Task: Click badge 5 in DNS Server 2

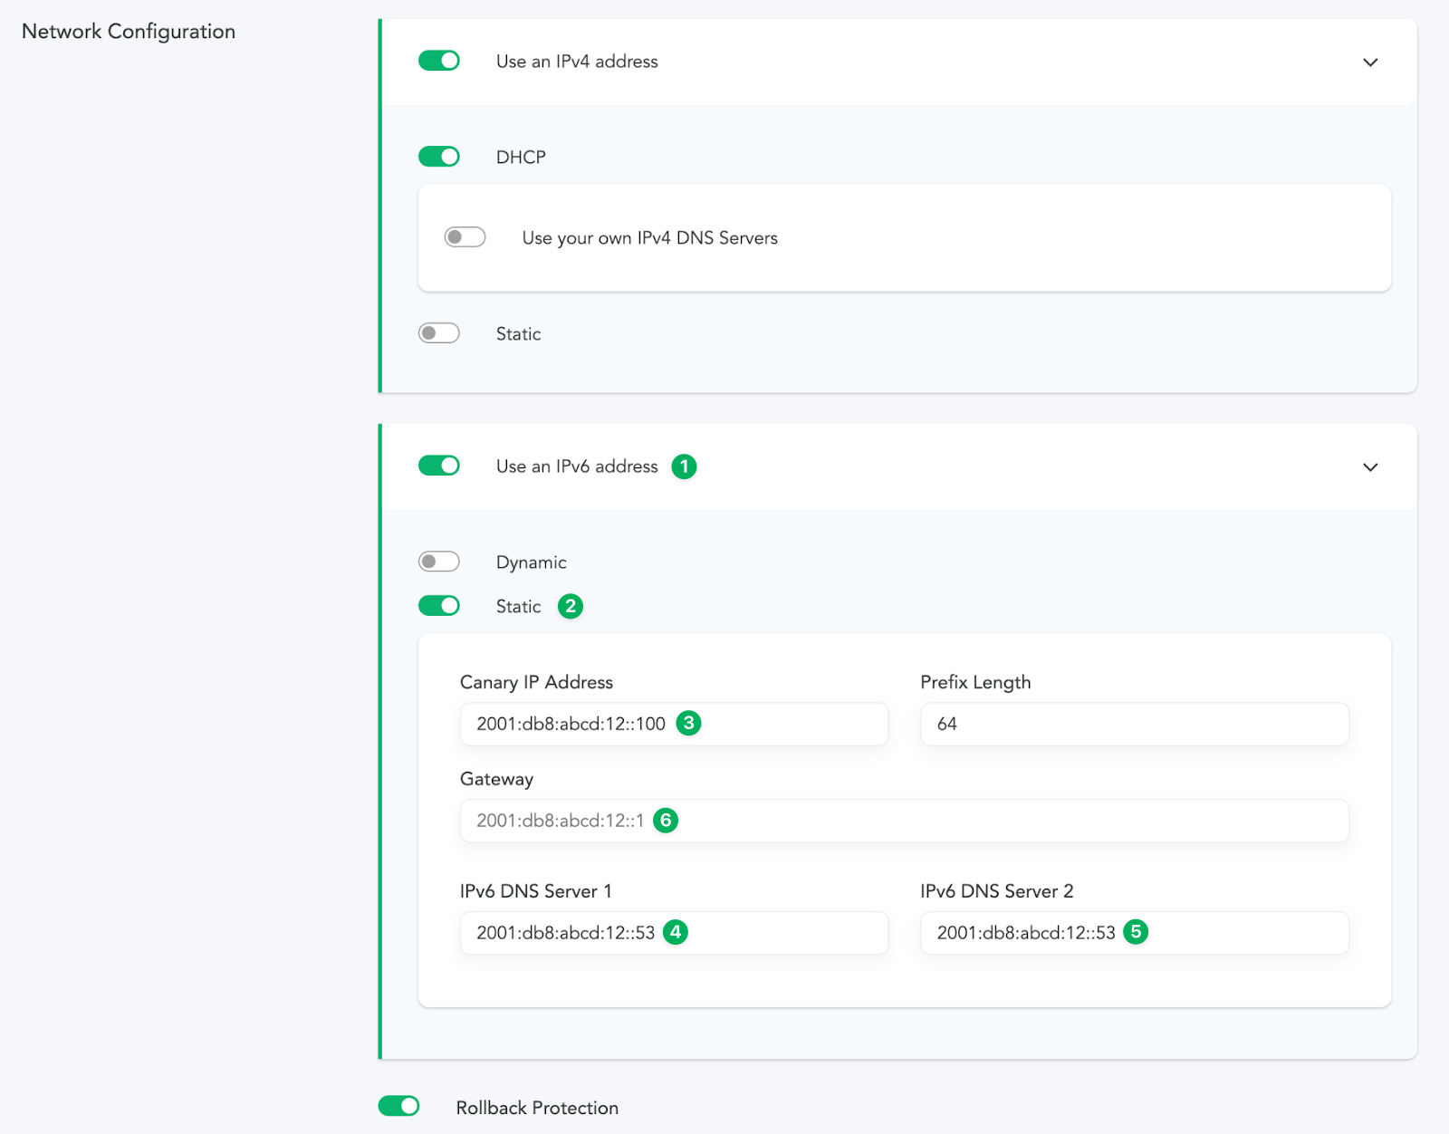Action: click(x=1135, y=932)
